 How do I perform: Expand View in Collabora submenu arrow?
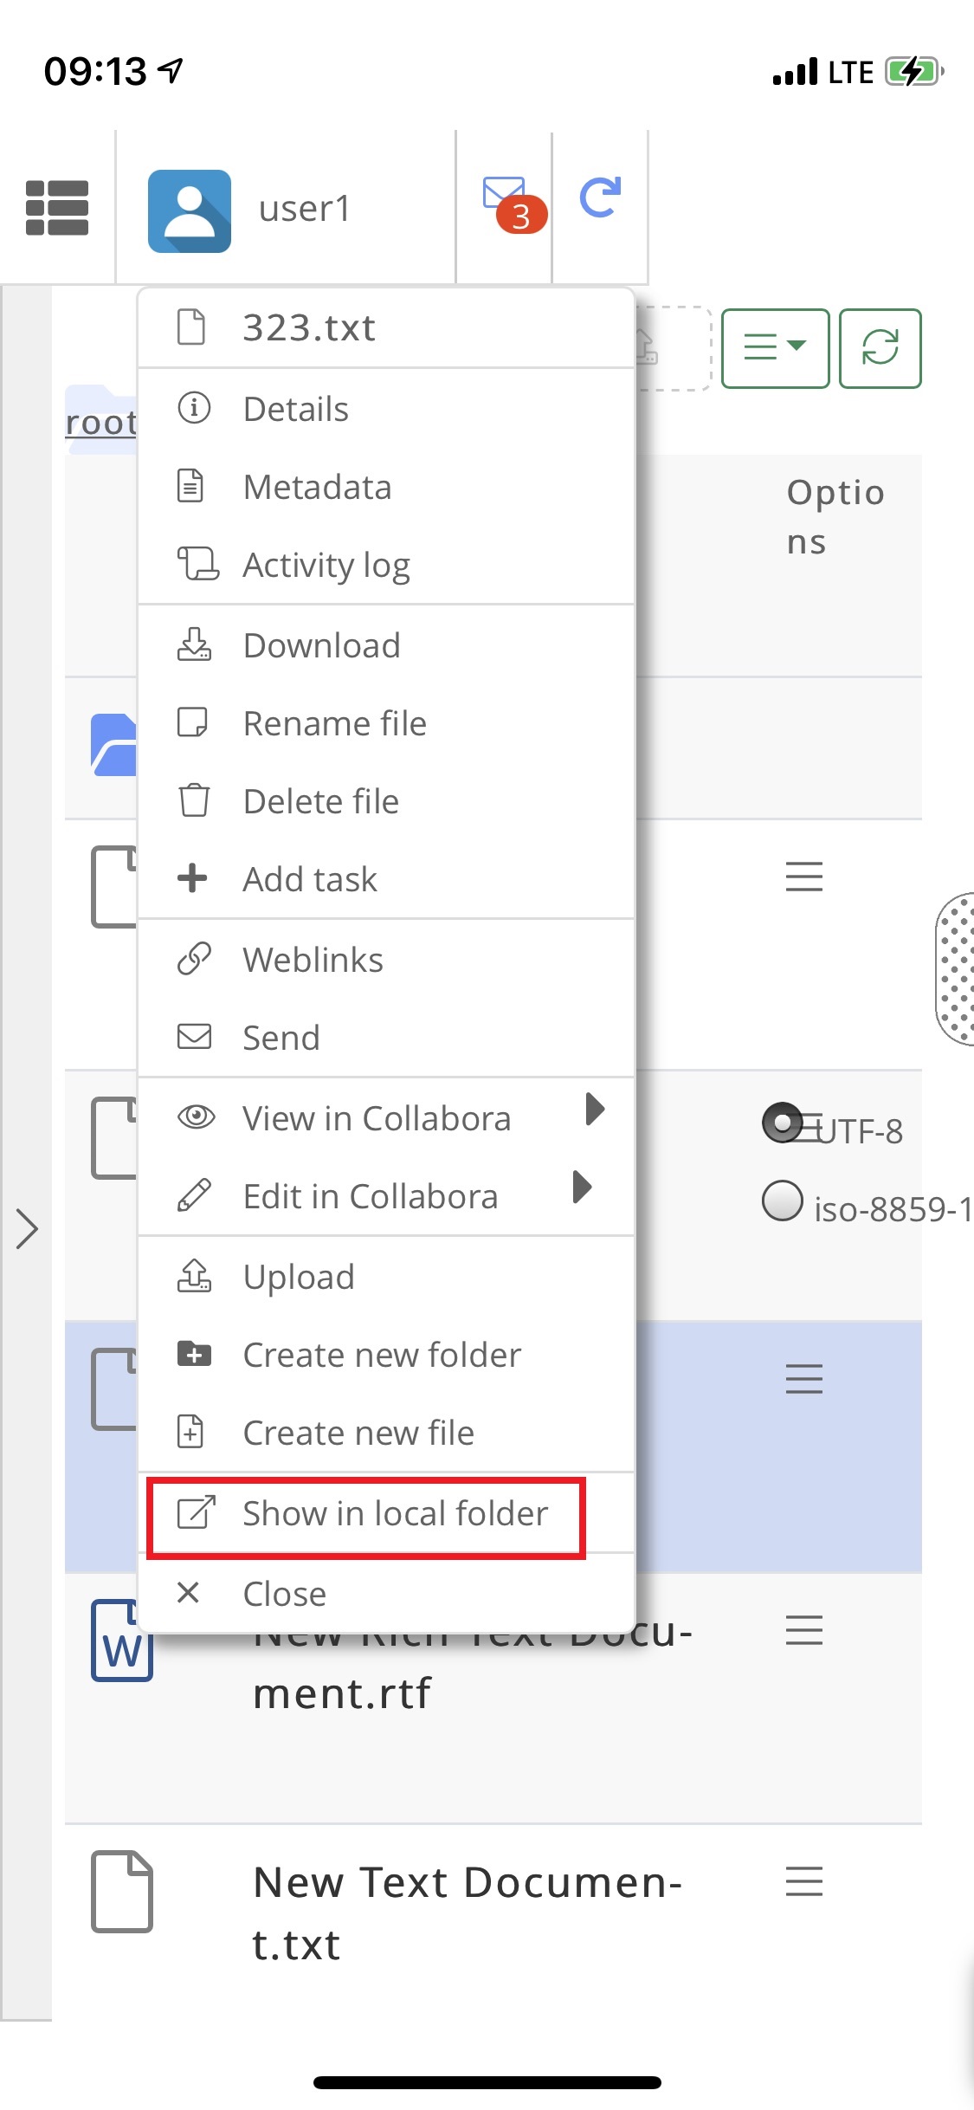(x=594, y=1109)
